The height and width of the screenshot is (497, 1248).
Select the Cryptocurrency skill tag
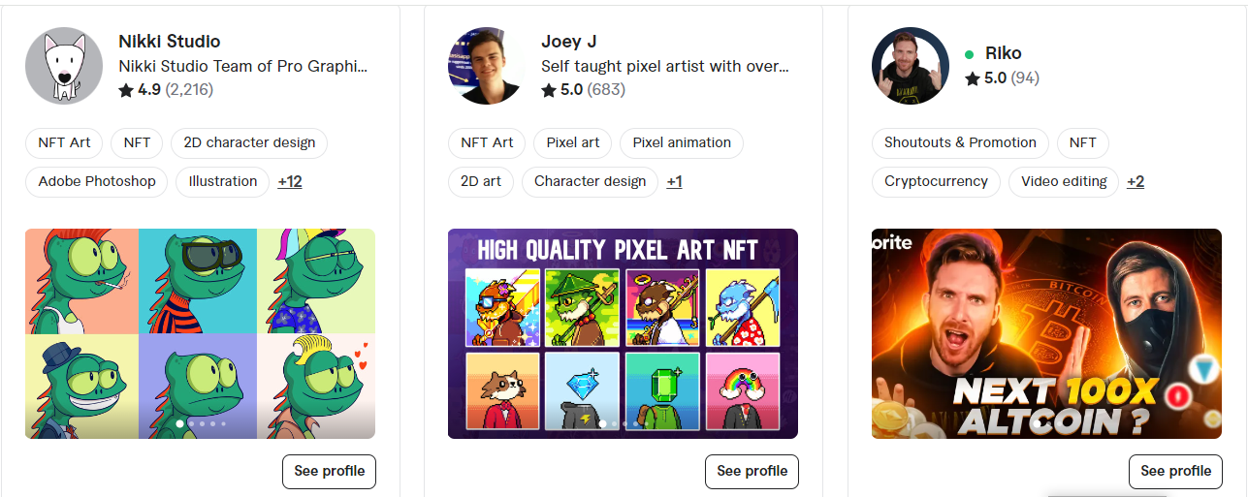(936, 181)
